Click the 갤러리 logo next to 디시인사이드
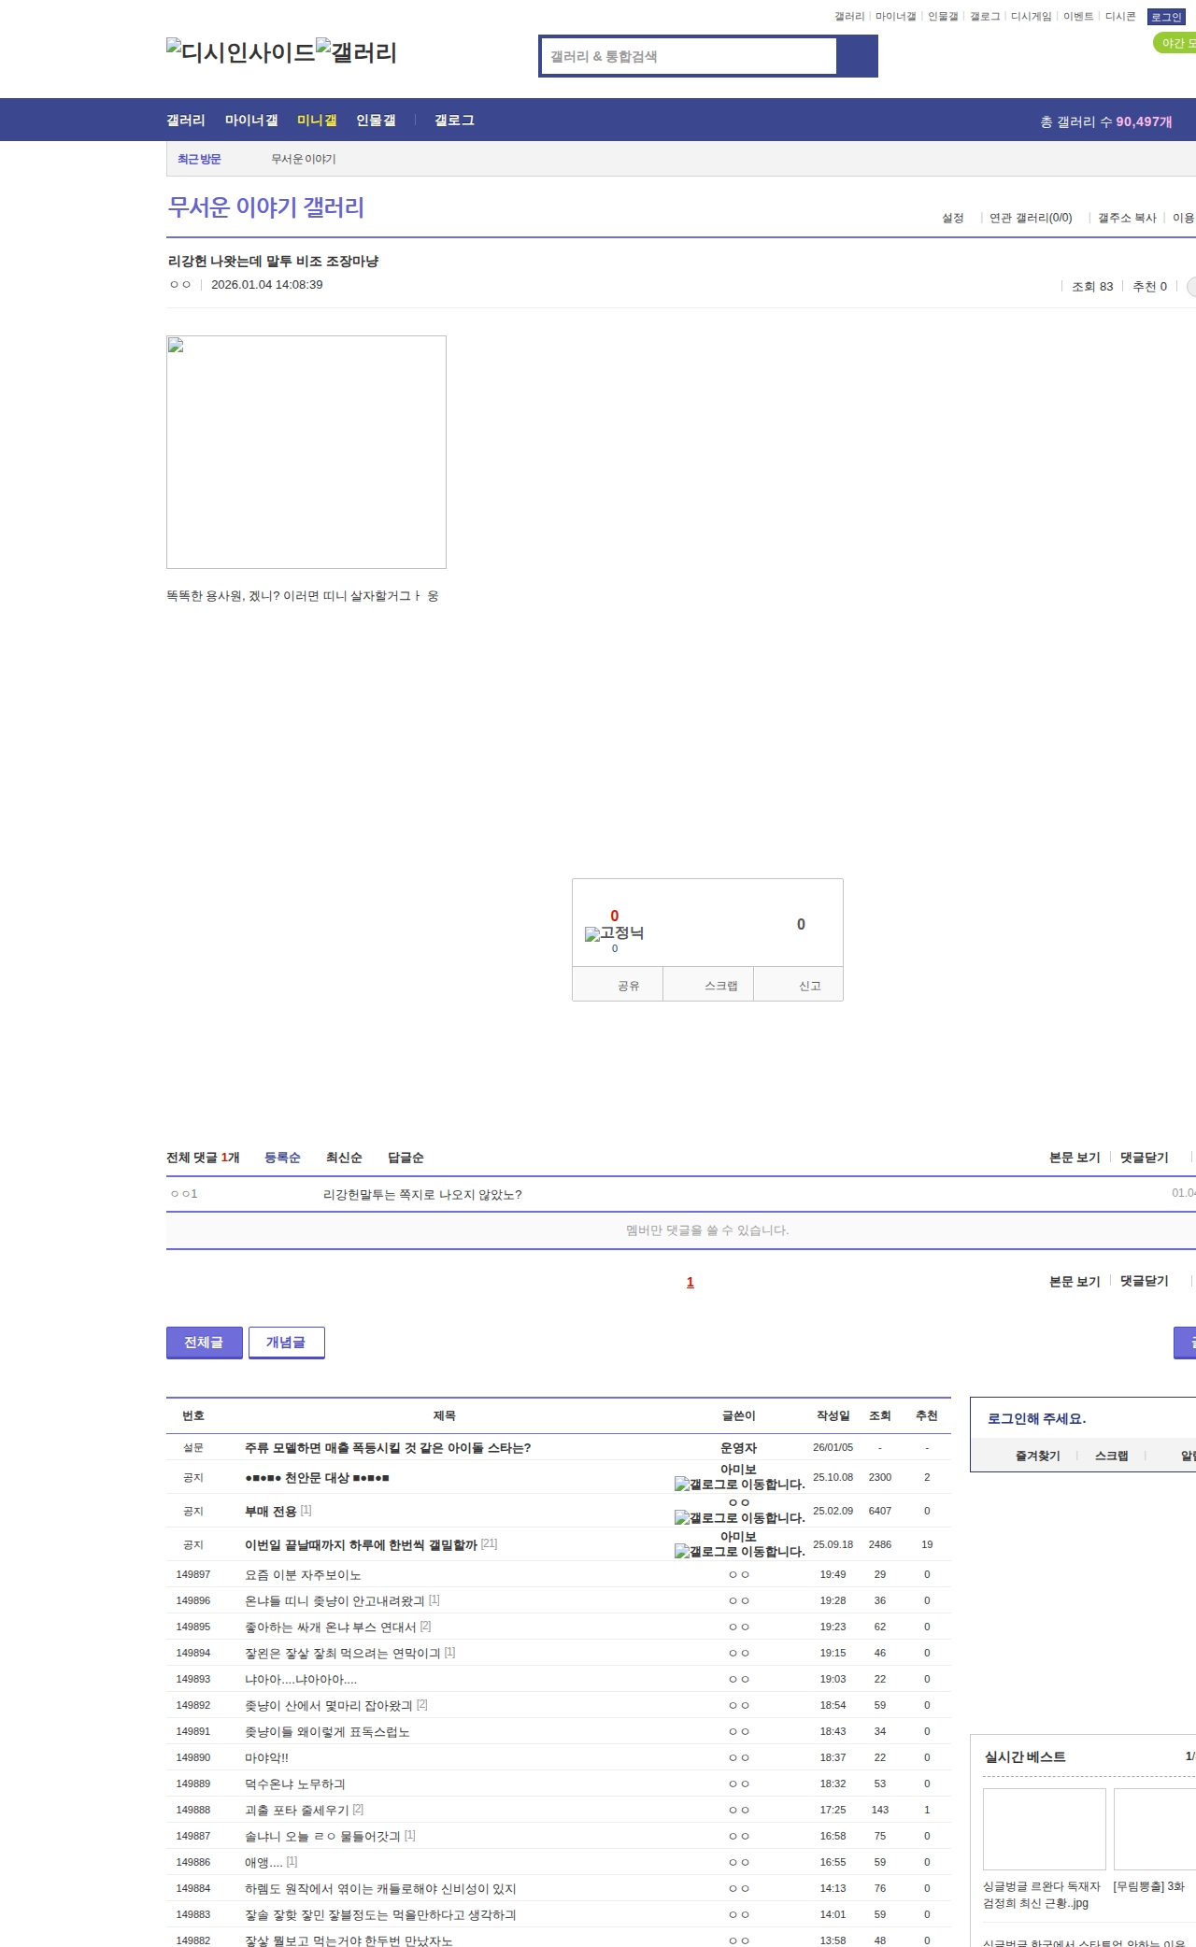This screenshot has width=1196, height=1947. pos(356,52)
